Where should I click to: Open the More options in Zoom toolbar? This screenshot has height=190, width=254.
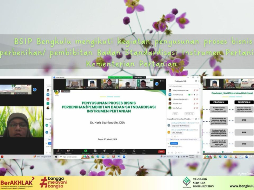click(144, 151)
